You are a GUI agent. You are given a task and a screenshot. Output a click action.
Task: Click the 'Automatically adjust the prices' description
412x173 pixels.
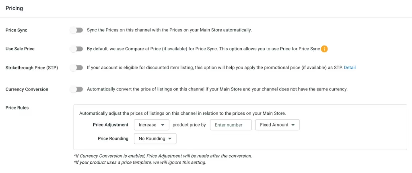tap(182, 113)
